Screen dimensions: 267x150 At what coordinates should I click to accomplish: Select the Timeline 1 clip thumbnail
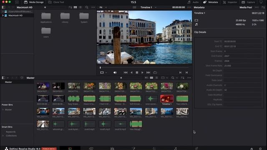click(167, 99)
